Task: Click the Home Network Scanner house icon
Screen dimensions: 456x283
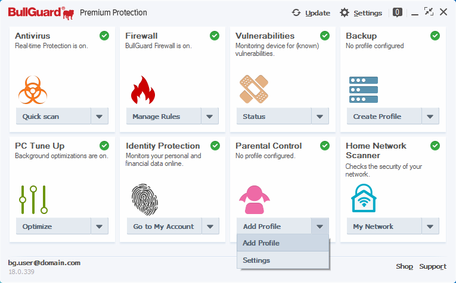Action: pyautogui.click(x=364, y=198)
